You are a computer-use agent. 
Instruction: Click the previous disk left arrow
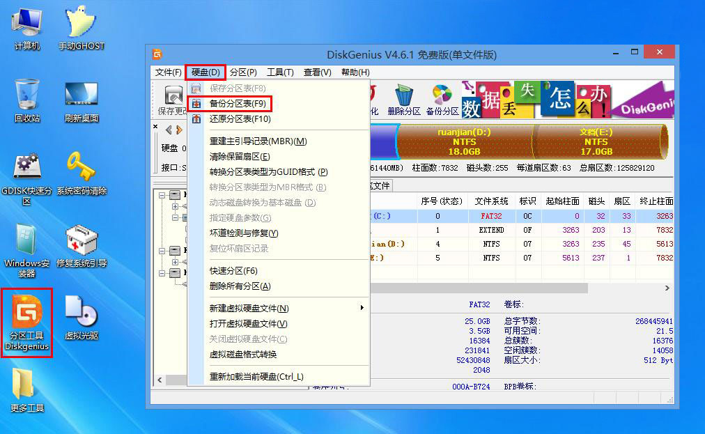(169, 130)
